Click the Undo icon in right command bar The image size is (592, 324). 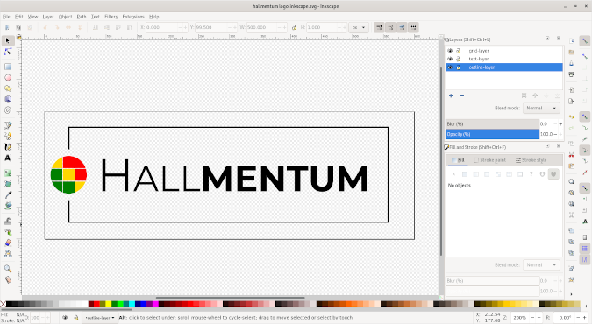(571, 117)
